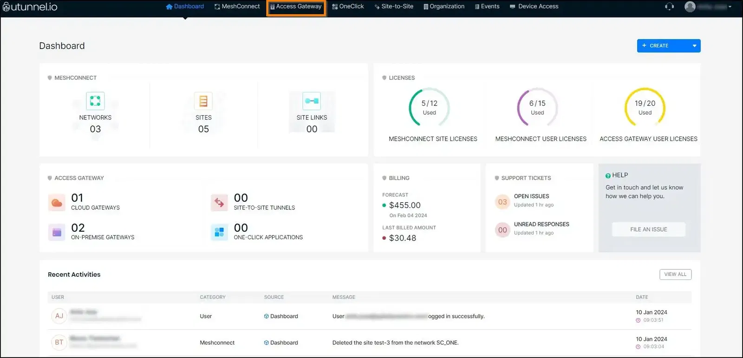This screenshot has height=358, width=743.
Task: Open the Unread Responses entry
Action: tap(541, 224)
